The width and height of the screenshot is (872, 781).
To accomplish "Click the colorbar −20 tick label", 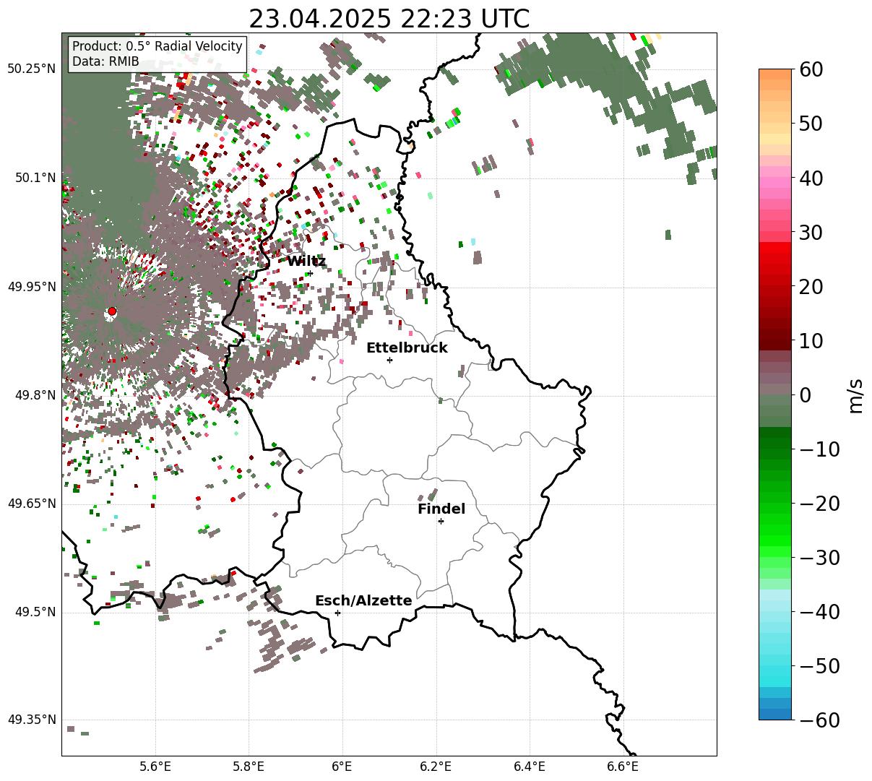I will click(x=819, y=504).
